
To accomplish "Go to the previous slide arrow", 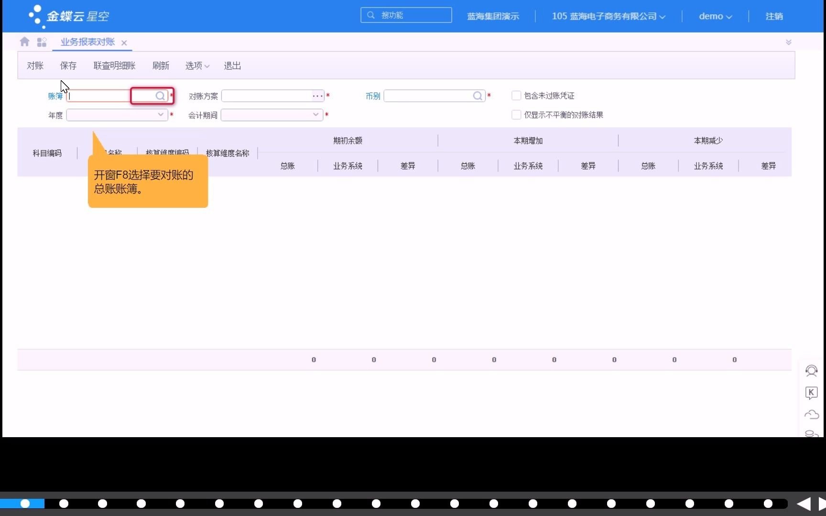I will click(804, 504).
